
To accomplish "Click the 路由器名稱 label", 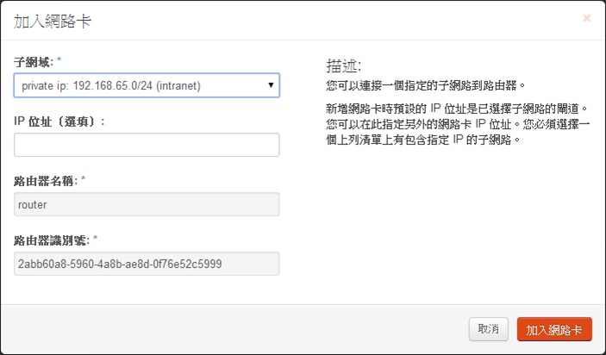I will pos(45,181).
